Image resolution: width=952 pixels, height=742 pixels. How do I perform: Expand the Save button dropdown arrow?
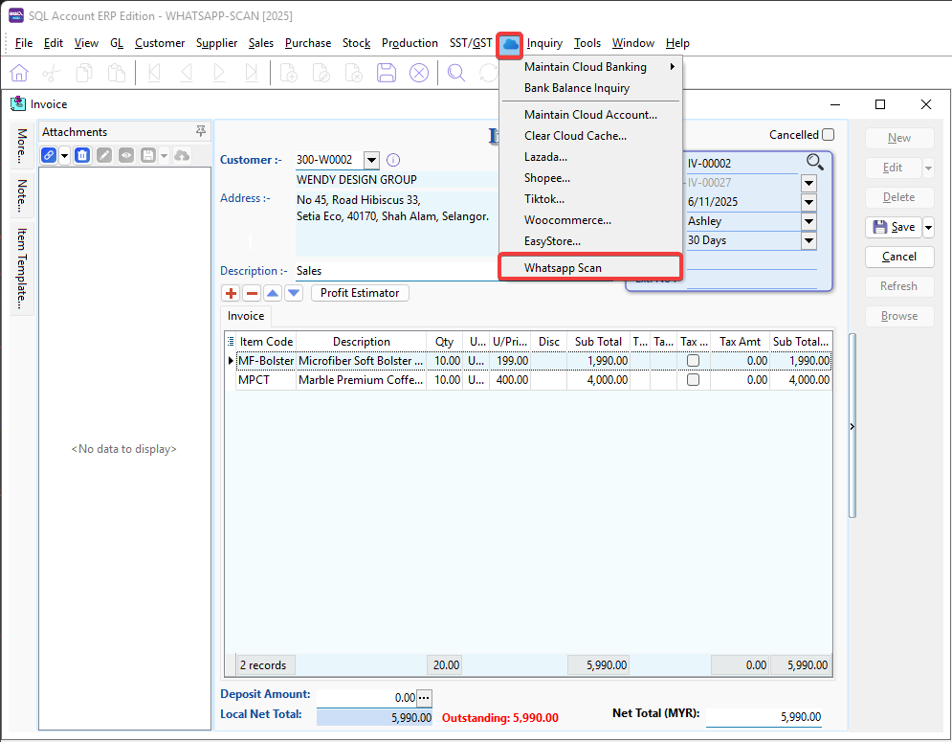tap(928, 227)
